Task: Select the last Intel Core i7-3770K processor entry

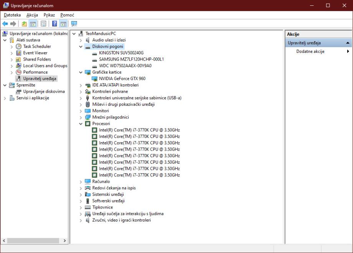Action: tap(139, 175)
